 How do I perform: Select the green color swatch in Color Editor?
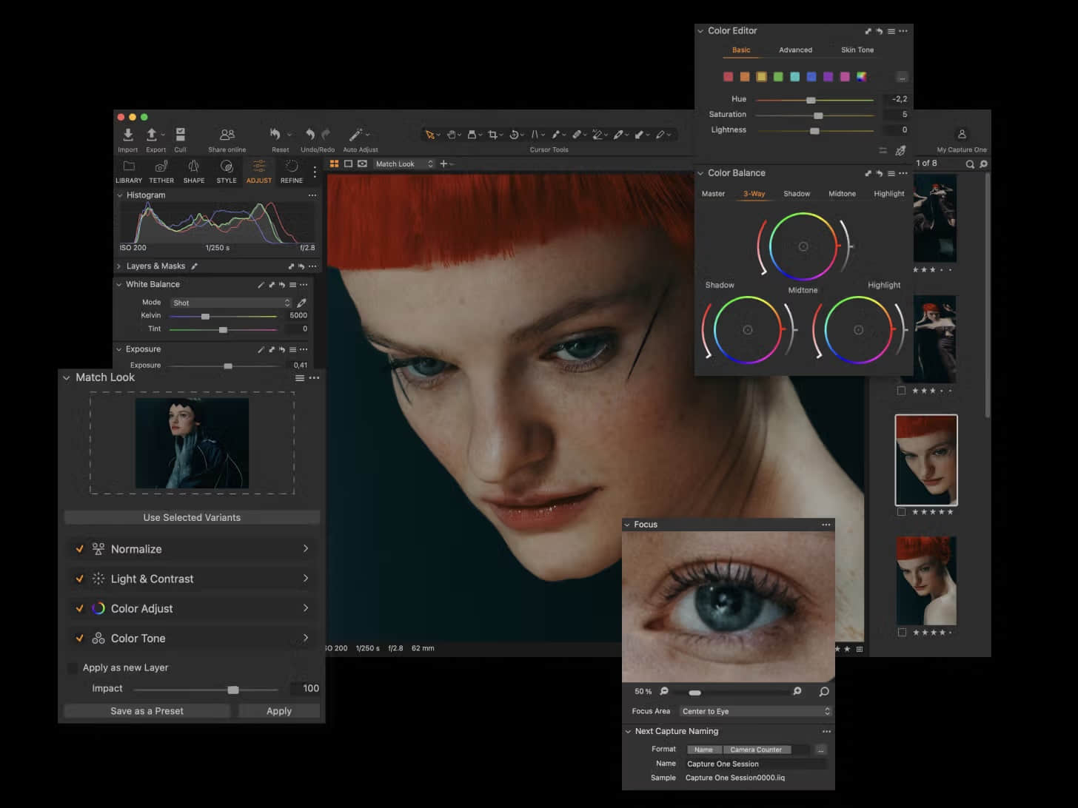click(778, 77)
